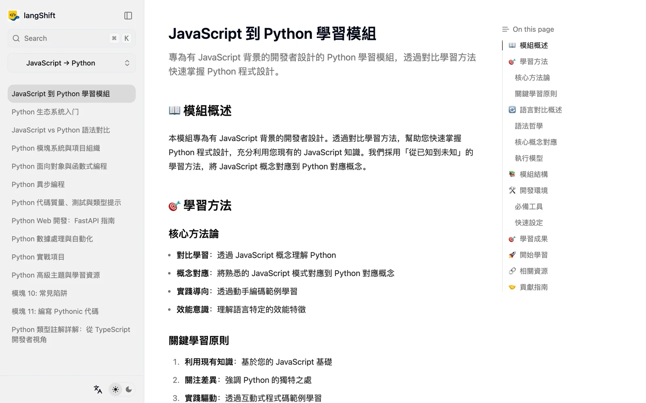
Task: Open Python 類型註解詳解 TypeScript page
Action: tap(71, 334)
